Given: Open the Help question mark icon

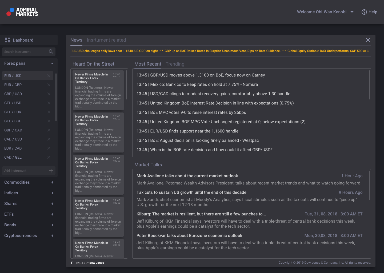Looking at the screenshot, I should [x=364, y=12].
